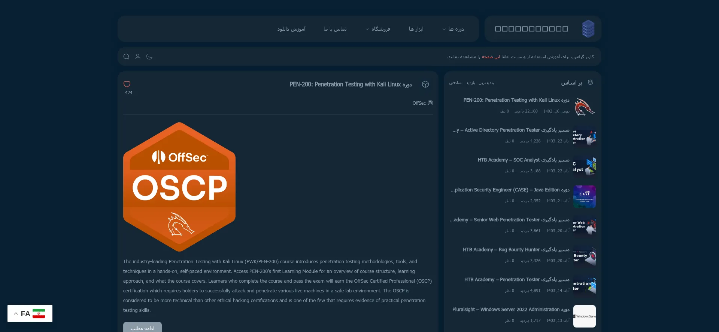Open HTB Academy Bug Bounty Hunter link
This screenshot has height=332, width=719.
tap(516, 250)
